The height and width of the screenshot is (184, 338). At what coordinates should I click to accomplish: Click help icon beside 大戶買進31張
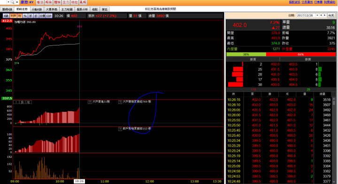(90, 102)
